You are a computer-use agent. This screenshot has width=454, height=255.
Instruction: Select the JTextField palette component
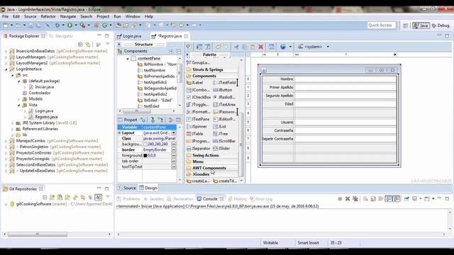224,83
